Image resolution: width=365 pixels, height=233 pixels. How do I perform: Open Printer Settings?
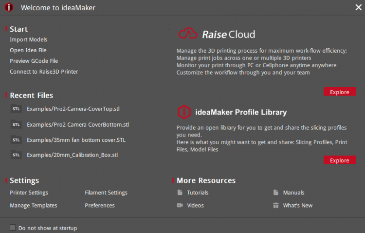coord(29,193)
